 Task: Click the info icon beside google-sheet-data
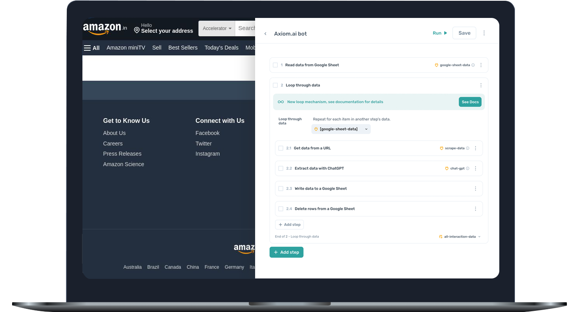click(x=473, y=65)
